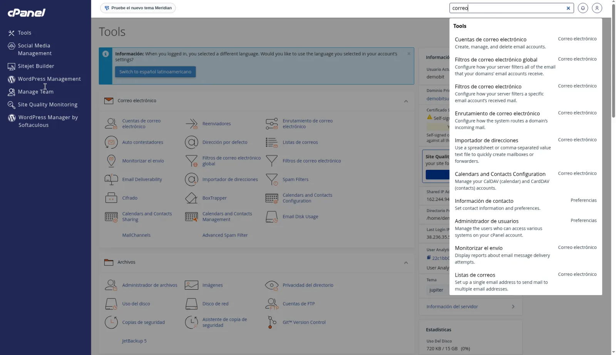Click Switch to español latinoamericano button
616x355 pixels.
tap(155, 72)
